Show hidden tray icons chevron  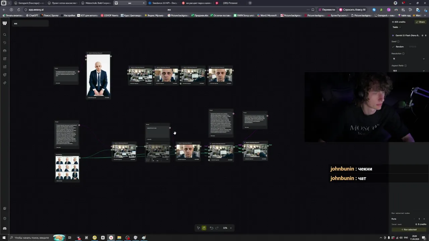tap(381, 238)
